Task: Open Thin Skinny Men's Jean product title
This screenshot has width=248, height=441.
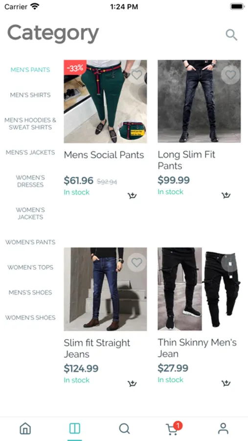Action: coord(197,348)
